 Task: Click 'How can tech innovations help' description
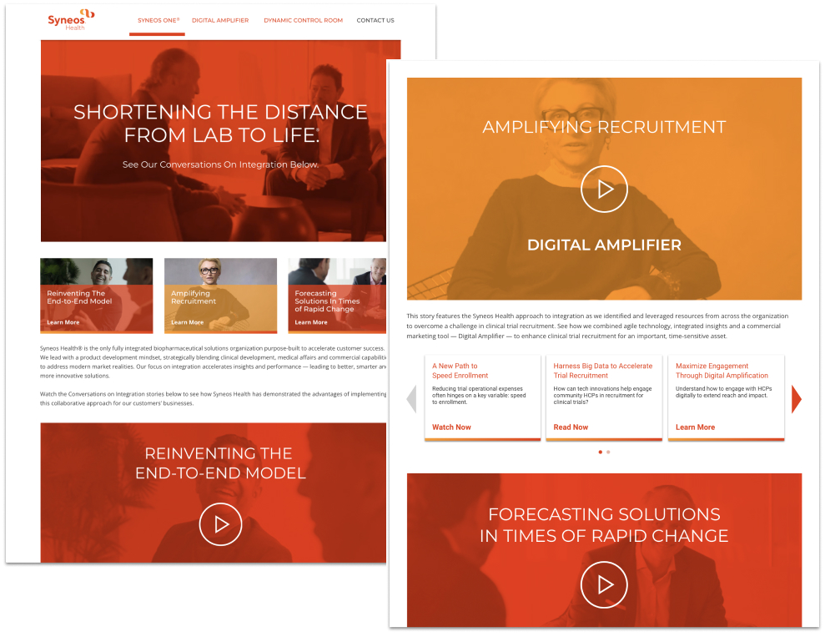click(x=602, y=396)
